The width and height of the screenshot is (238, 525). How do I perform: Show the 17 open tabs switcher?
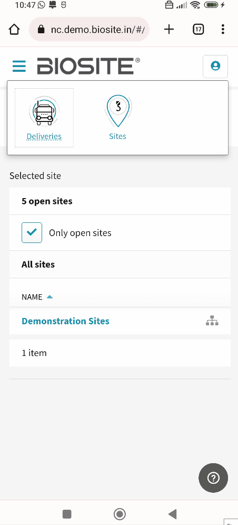click(x=199, y=30)
